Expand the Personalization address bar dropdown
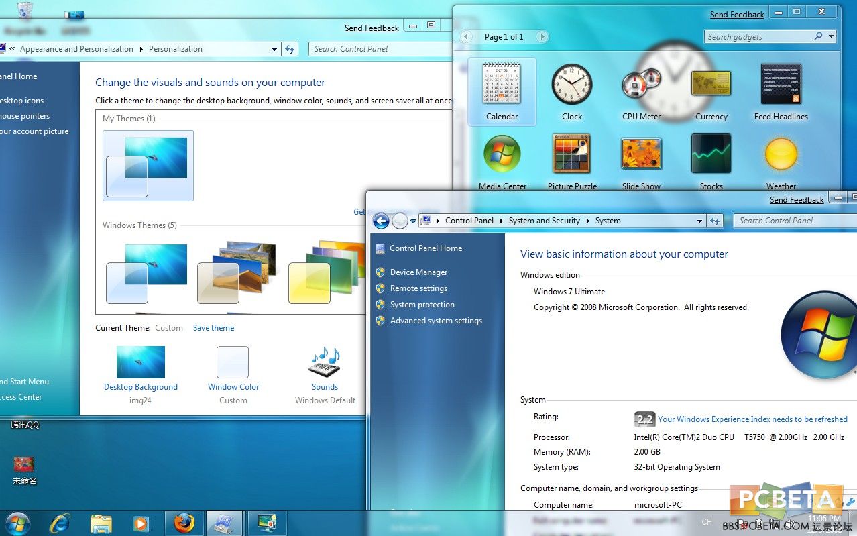 [x=275, y=49]
